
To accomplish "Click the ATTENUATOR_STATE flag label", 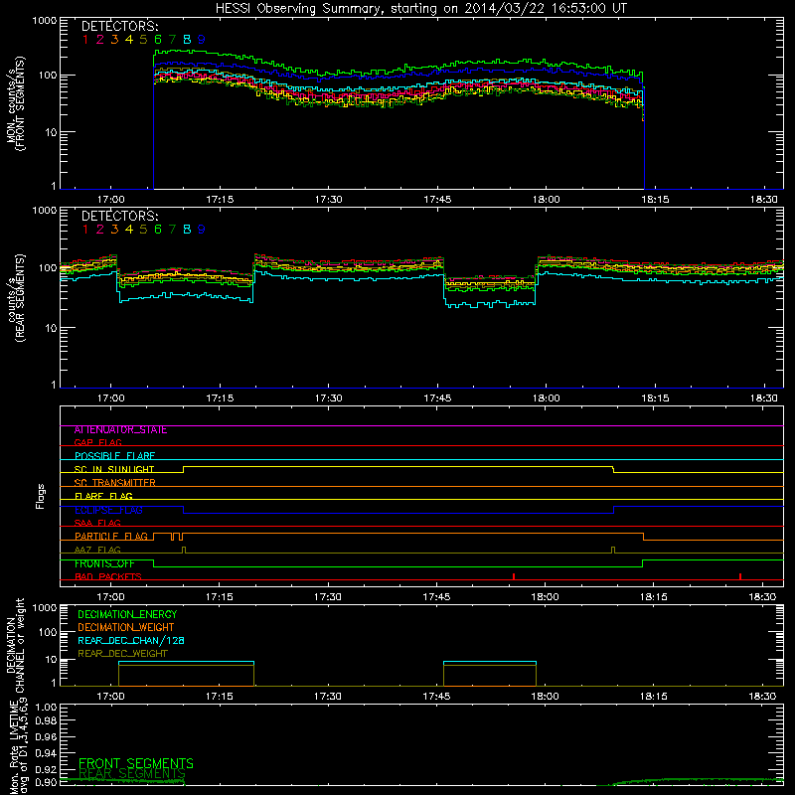I will pyautogui.click(x=120, y=430).
